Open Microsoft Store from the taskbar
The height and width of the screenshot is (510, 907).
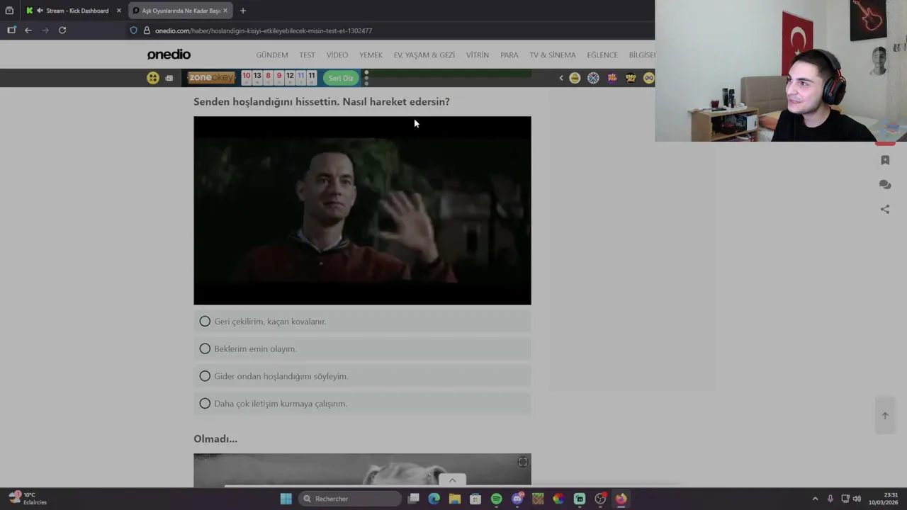[x=475, y=499]
